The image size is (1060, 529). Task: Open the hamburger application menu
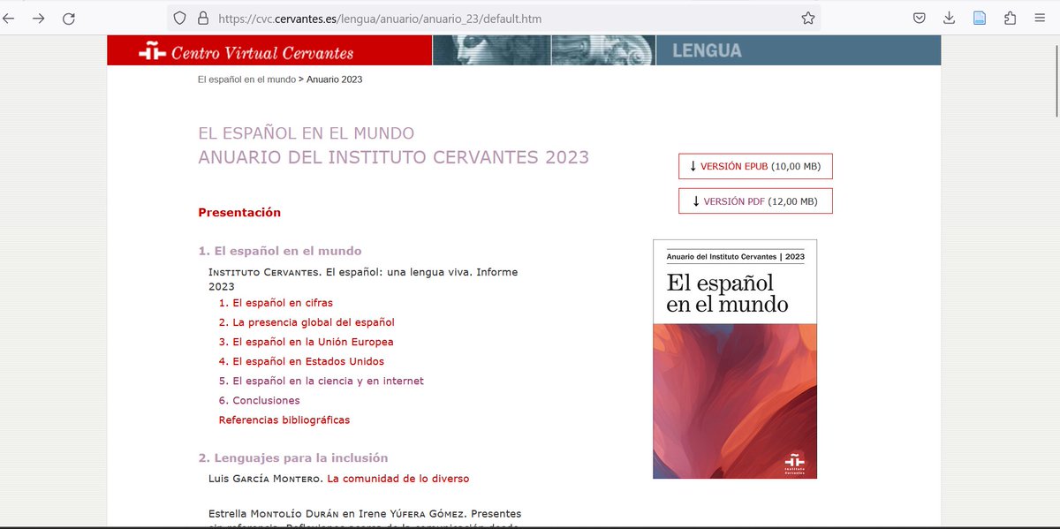[x=1040, y=18]
